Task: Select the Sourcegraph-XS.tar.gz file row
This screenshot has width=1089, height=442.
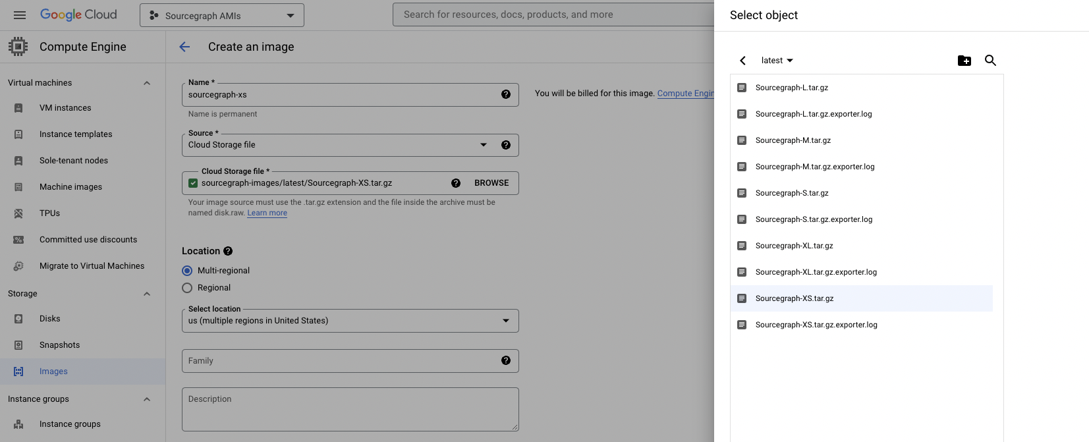Action: (862, 298)
